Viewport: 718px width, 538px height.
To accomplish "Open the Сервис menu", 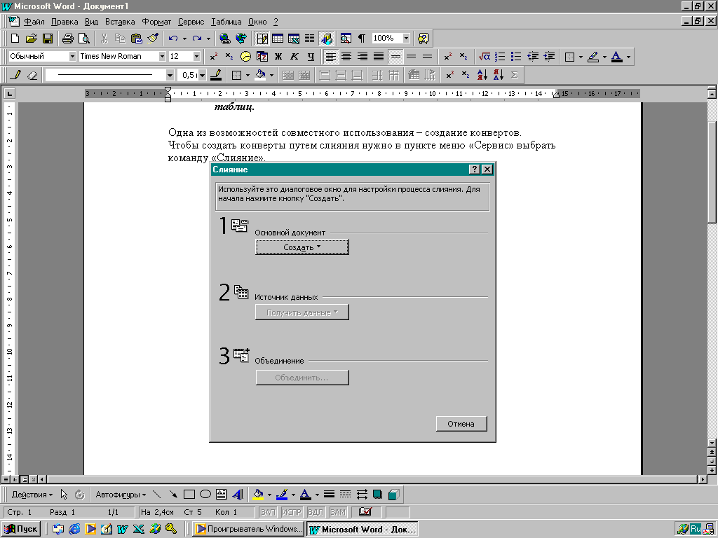I will (x=191, y=22).
